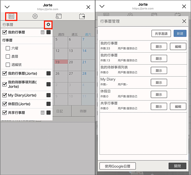191x175 pixels.
Task: Click the 新建 button
Action: (180, 33)
